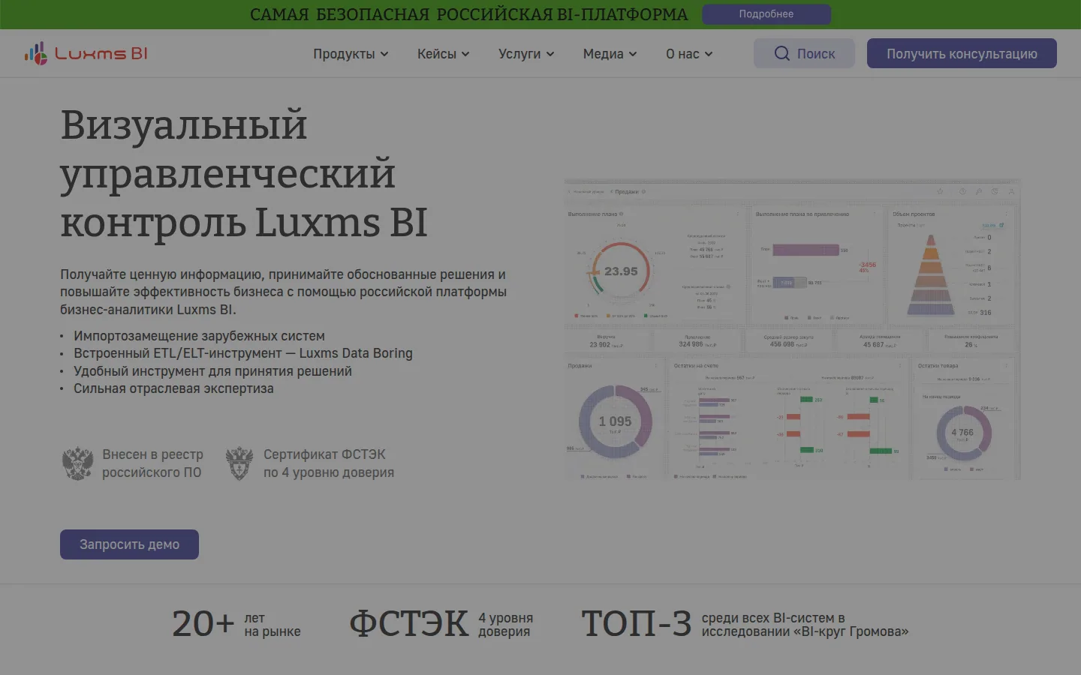Expand the Услуги dropdown menu
This screenshot has height=675, width=1081.
(x=526, y=54)
